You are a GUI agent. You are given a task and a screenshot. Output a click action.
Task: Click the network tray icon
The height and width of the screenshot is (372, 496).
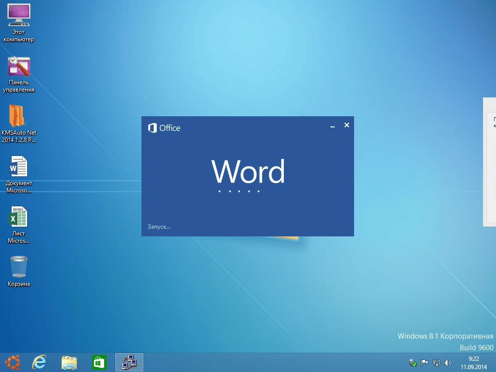pos(436,362)
